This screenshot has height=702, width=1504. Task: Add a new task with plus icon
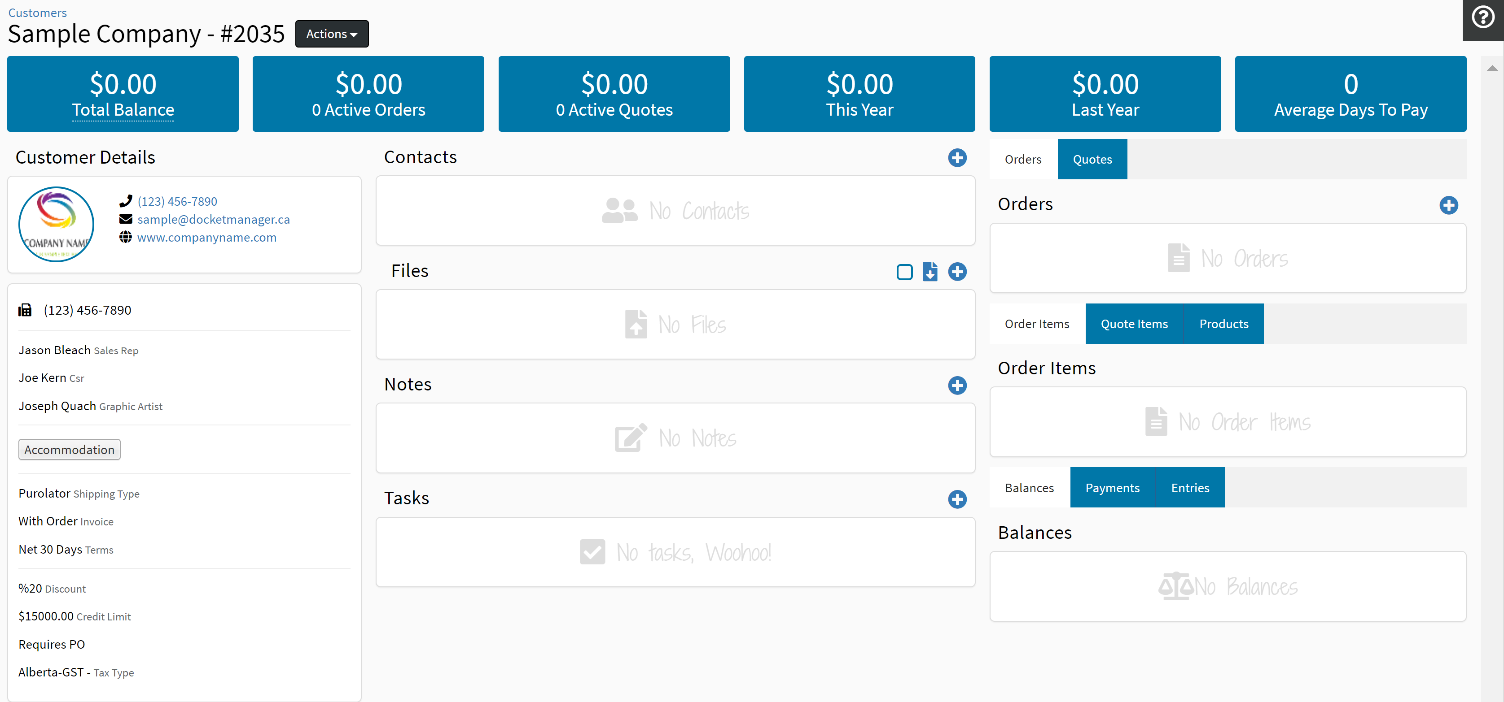(x=957, y=498)
